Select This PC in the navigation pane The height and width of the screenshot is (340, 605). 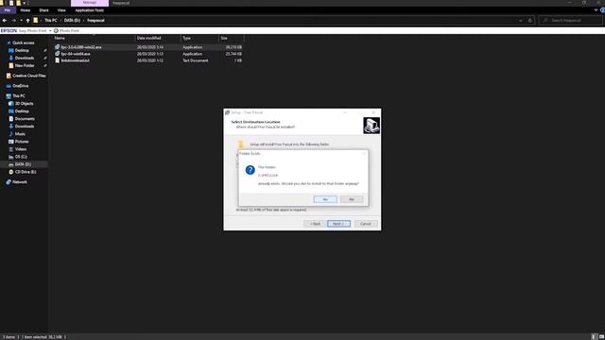coord(19,96)
